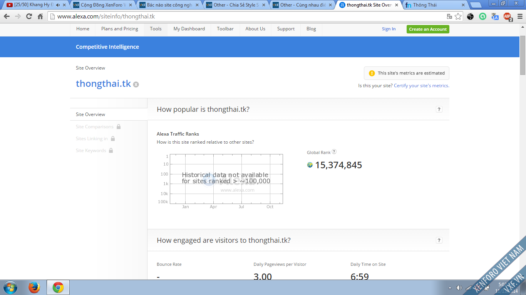The height and width of the screenshot is (295, 526).
Task: Click the Chrome taskbar icon
Action: 58,287
